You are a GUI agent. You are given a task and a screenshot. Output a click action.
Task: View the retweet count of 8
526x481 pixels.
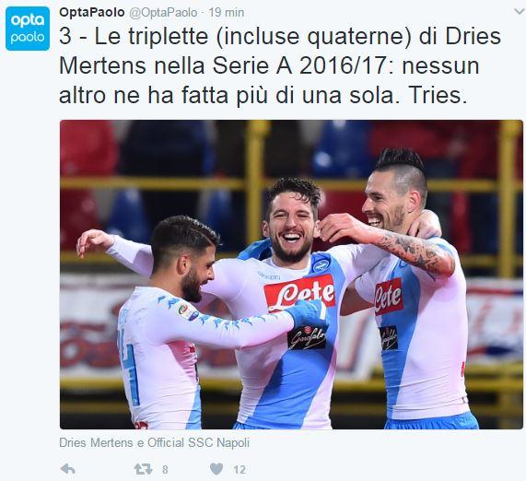click(165, 470)
